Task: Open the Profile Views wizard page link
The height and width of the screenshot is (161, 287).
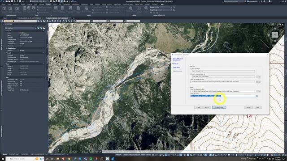Action: [x=176, y=67]
